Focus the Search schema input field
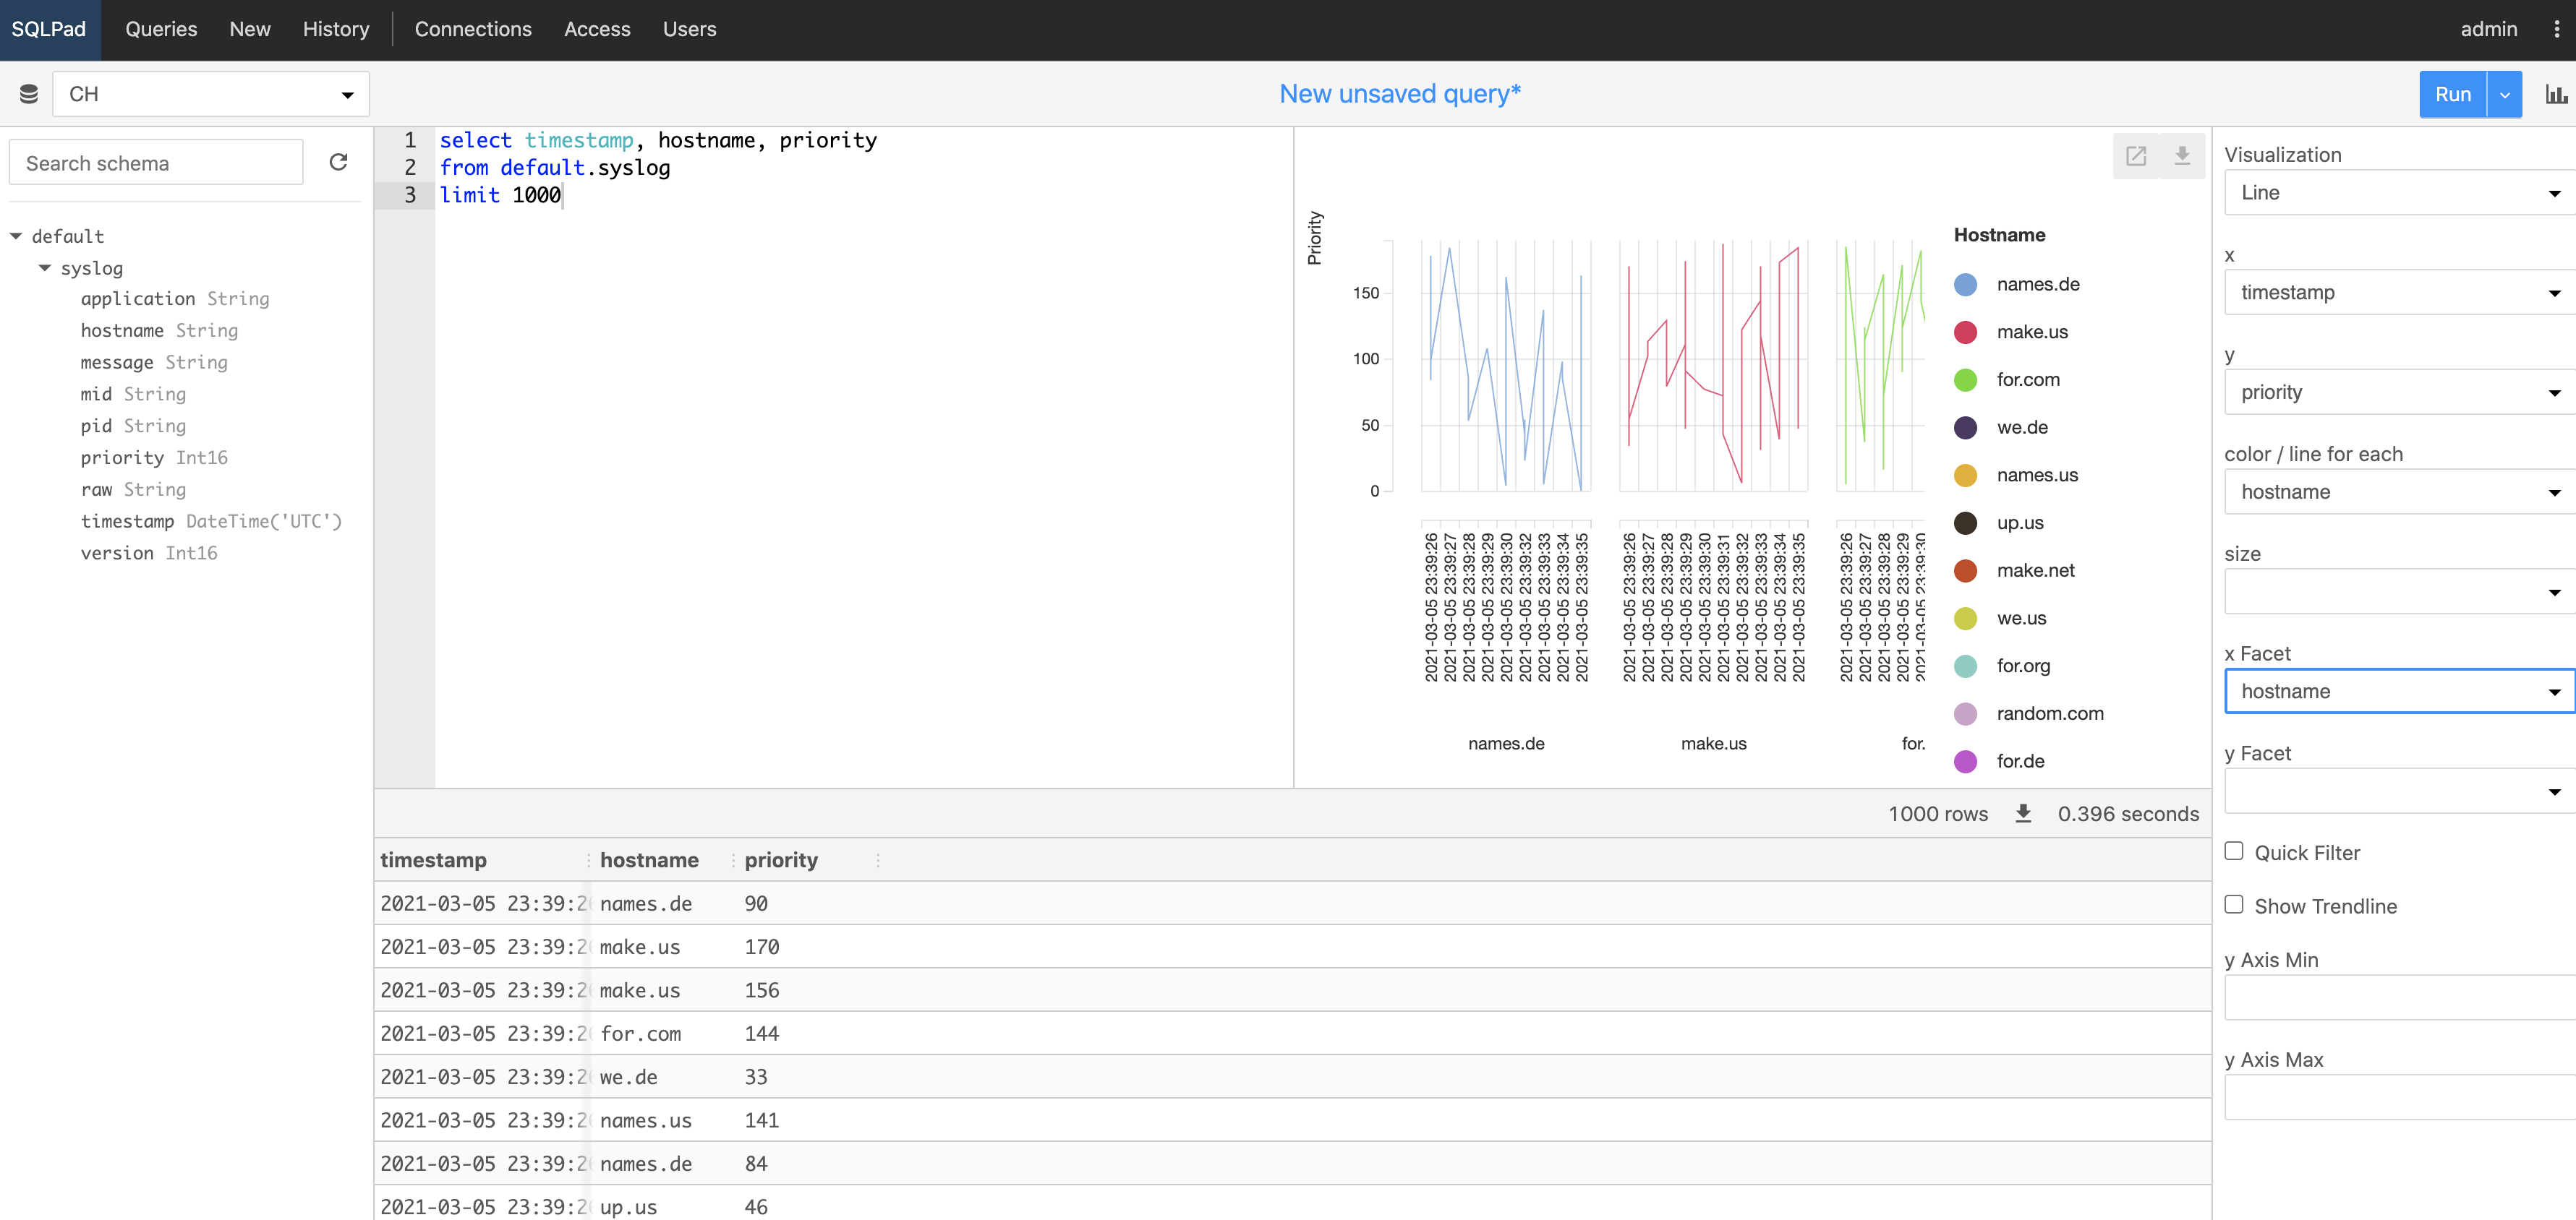 click(156, 163)
